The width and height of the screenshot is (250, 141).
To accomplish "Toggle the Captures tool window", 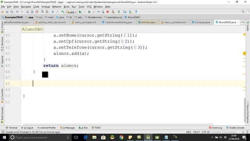I will (2, 61).
